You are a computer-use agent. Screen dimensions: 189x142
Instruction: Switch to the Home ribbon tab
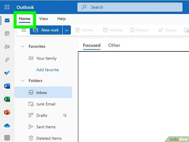[25, 19]
